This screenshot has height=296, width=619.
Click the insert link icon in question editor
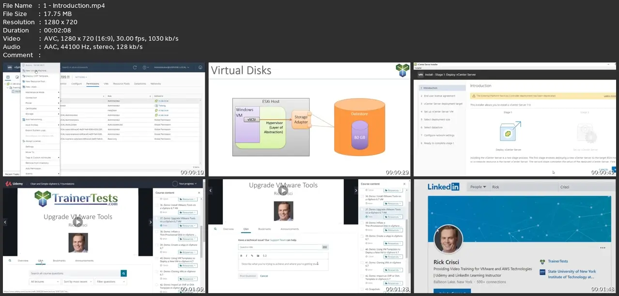[252, 255]
